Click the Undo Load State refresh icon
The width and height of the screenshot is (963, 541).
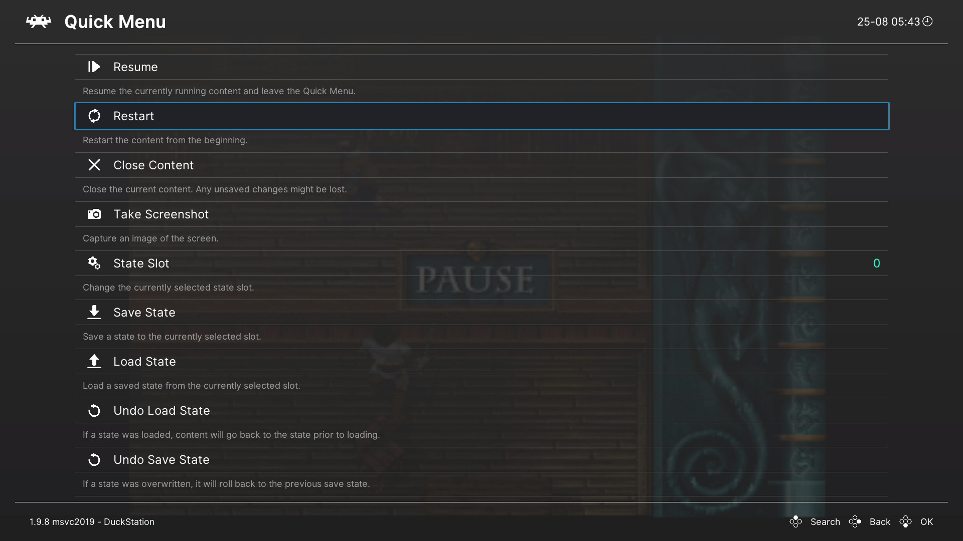[x=93, y=410]
